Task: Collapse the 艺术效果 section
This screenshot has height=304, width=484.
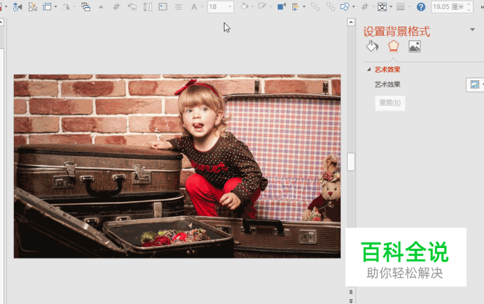Action: point(369,69)
